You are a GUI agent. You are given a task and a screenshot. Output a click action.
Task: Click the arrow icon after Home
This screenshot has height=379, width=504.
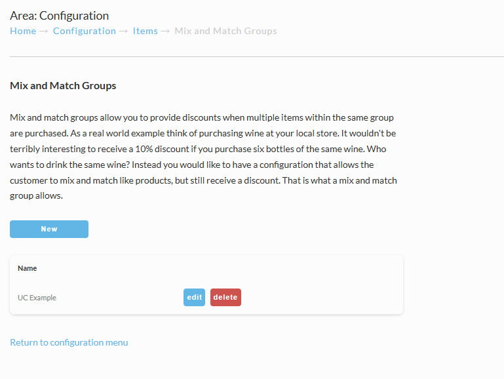[x=44, y=31]
